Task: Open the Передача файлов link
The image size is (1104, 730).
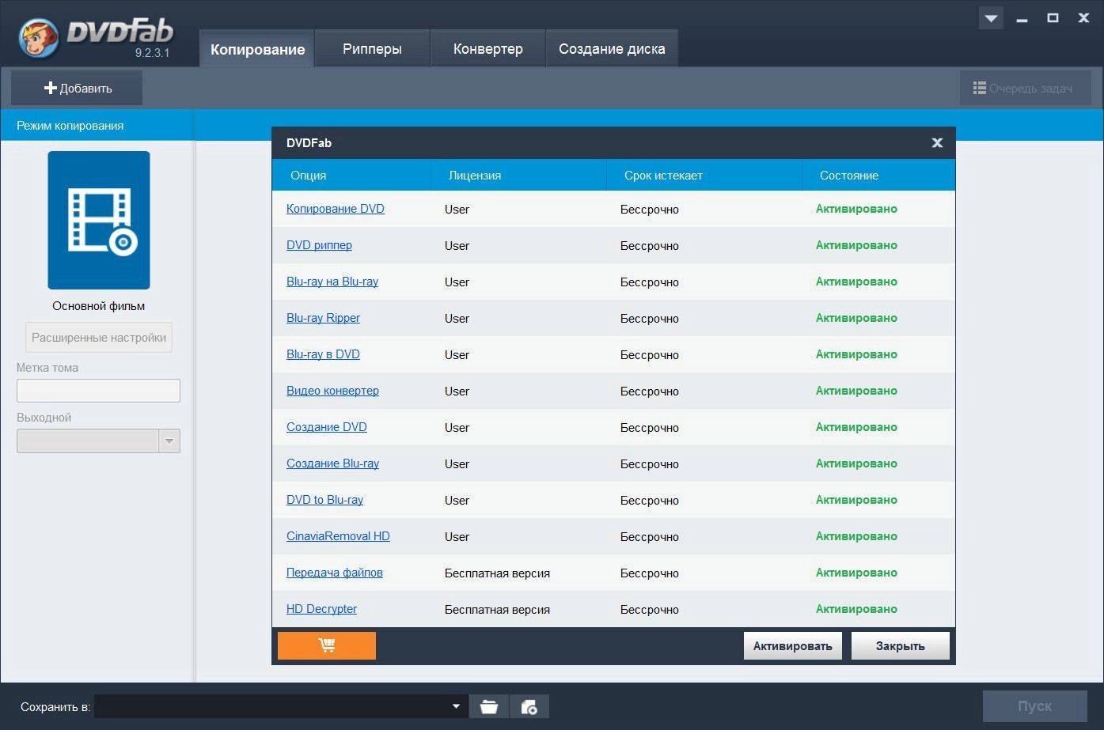Action: click(x=335, y=573)
